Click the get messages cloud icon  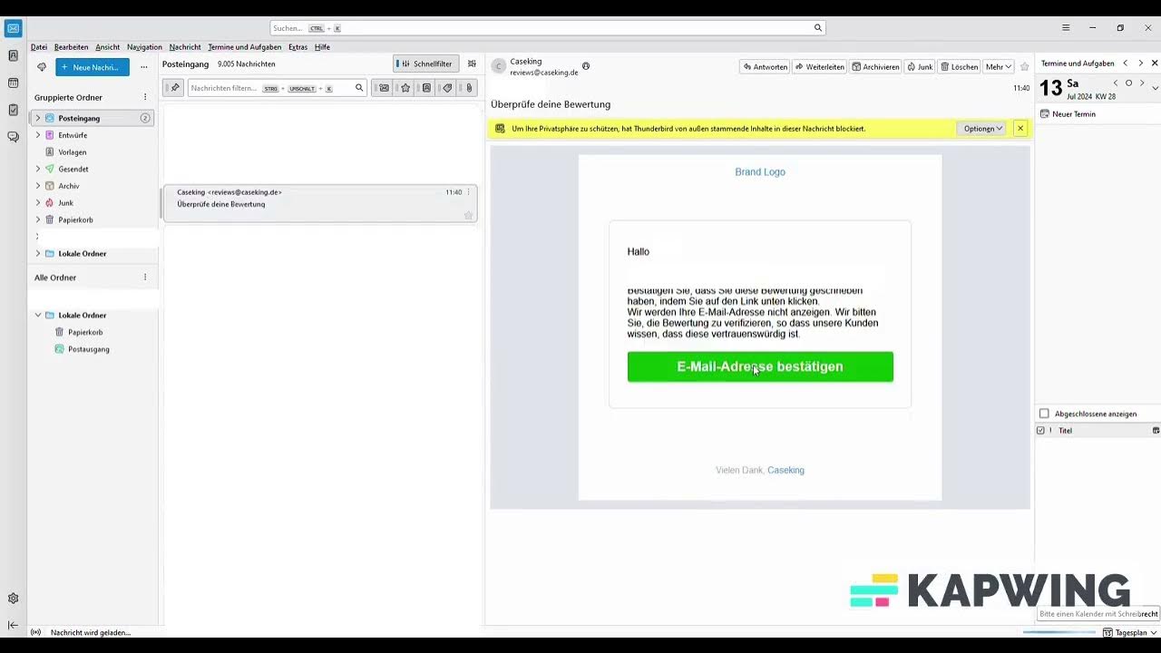tap(41, 67)
